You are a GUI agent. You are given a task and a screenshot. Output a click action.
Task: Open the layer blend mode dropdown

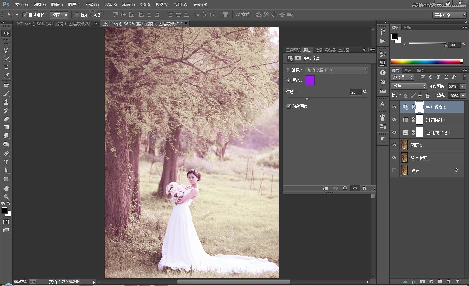pos(409,86)
